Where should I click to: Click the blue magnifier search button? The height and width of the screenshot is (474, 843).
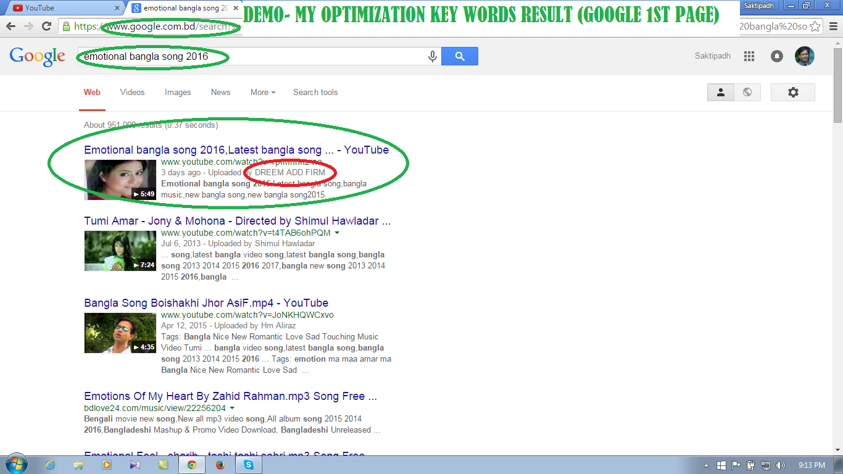click(460, 56)
